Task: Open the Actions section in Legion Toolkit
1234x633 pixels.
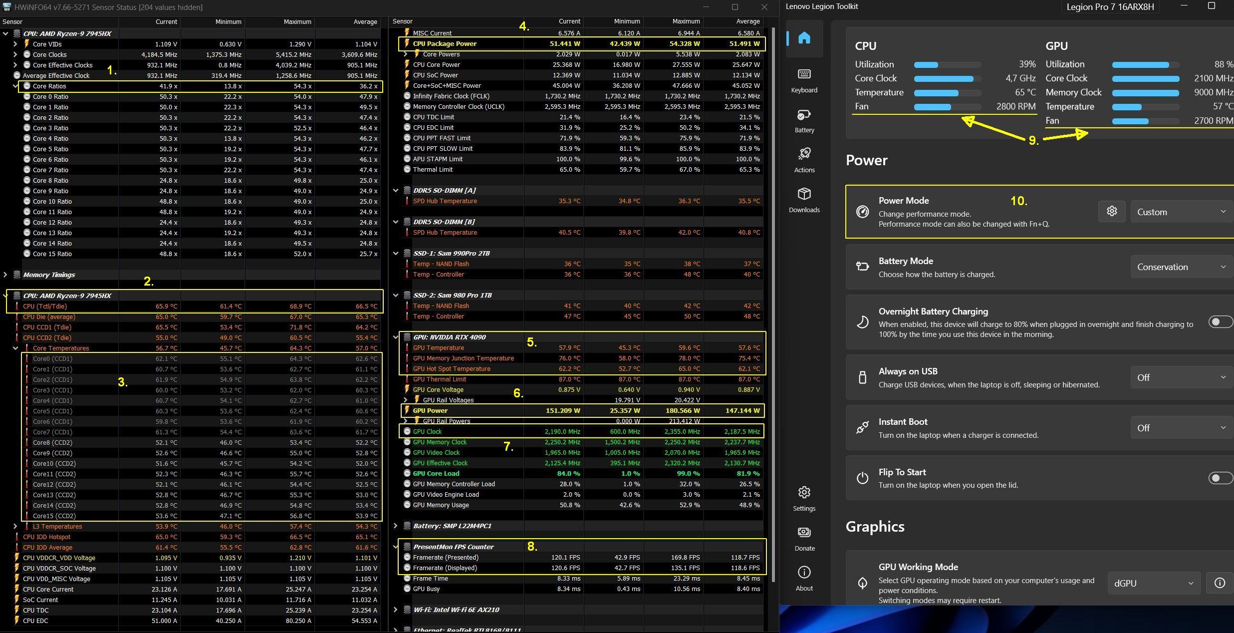Action: click(804, 161)
